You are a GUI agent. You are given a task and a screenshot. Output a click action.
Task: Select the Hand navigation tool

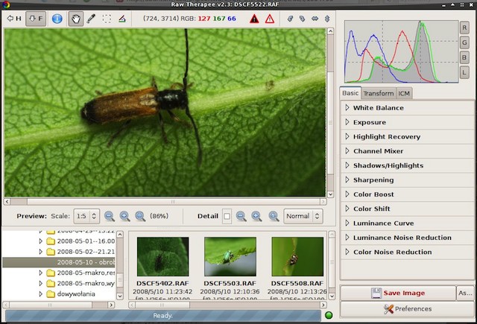coord(76,19)
